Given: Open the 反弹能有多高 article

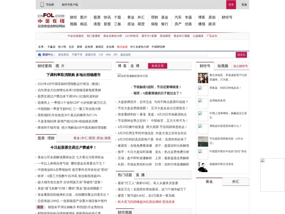Looking at the screenshot, I should [218, 100].
